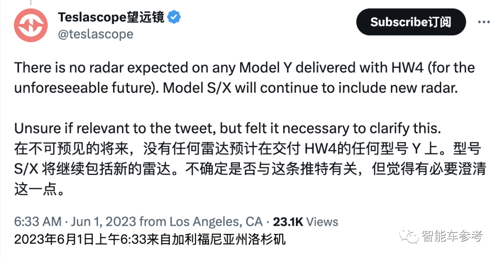Select the Jun 1, 2023 date

tap(103, 222)
